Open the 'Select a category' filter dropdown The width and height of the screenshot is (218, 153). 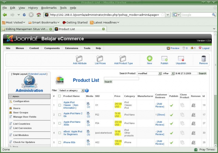pos(71,91)
